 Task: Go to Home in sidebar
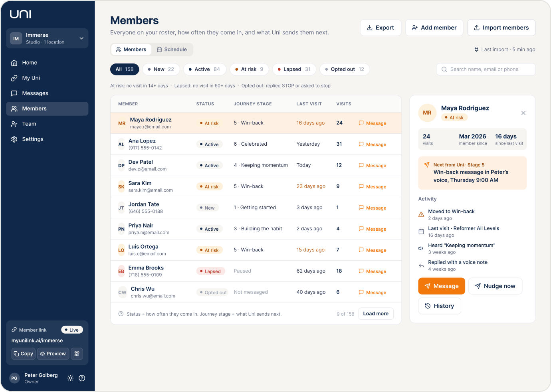(x=47, y=63)
